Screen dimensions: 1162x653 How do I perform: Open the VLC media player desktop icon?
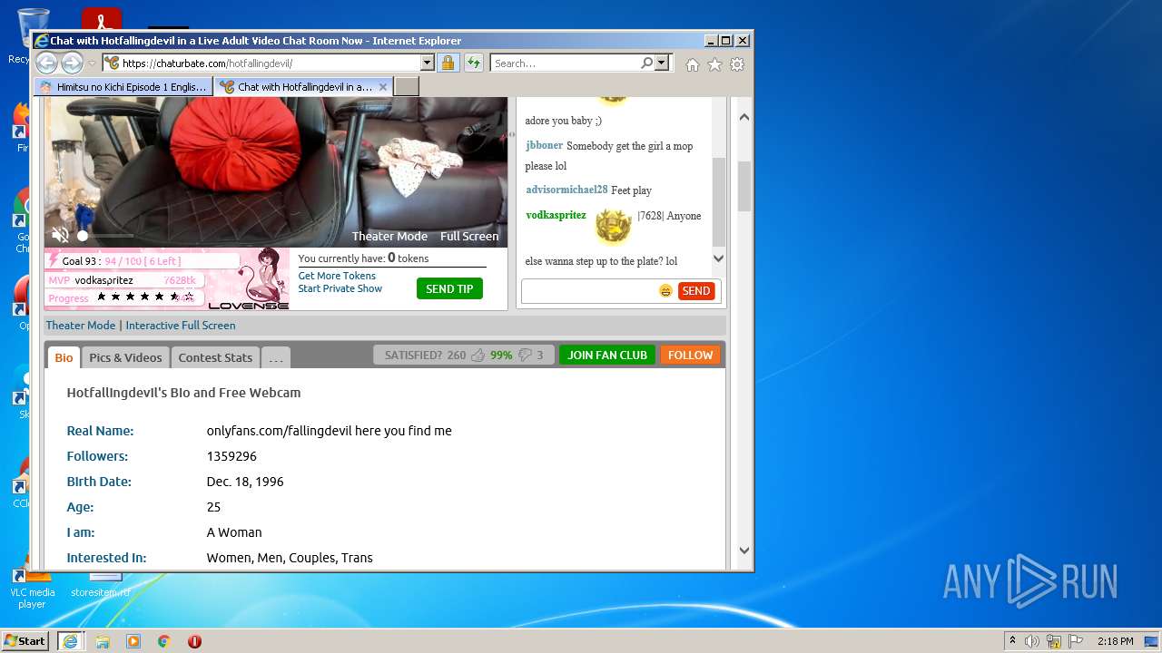32,585
